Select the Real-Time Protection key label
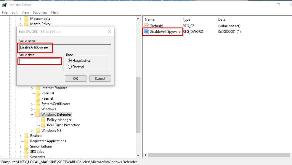The width and height of the screenshot is (292, 165). [x=63, y=125]
